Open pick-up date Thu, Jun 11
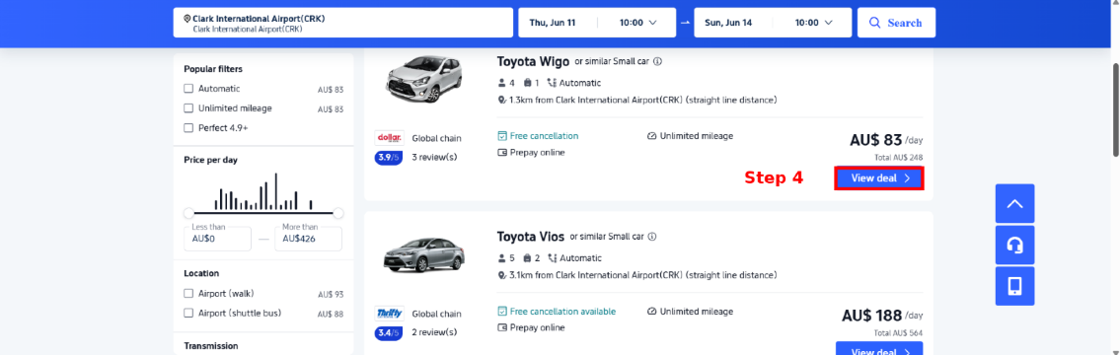1120x355 pixels. 553,23
